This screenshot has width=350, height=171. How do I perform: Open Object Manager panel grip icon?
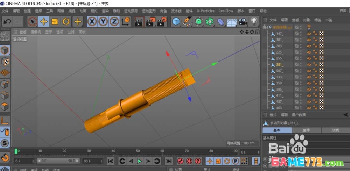(265, 20)
